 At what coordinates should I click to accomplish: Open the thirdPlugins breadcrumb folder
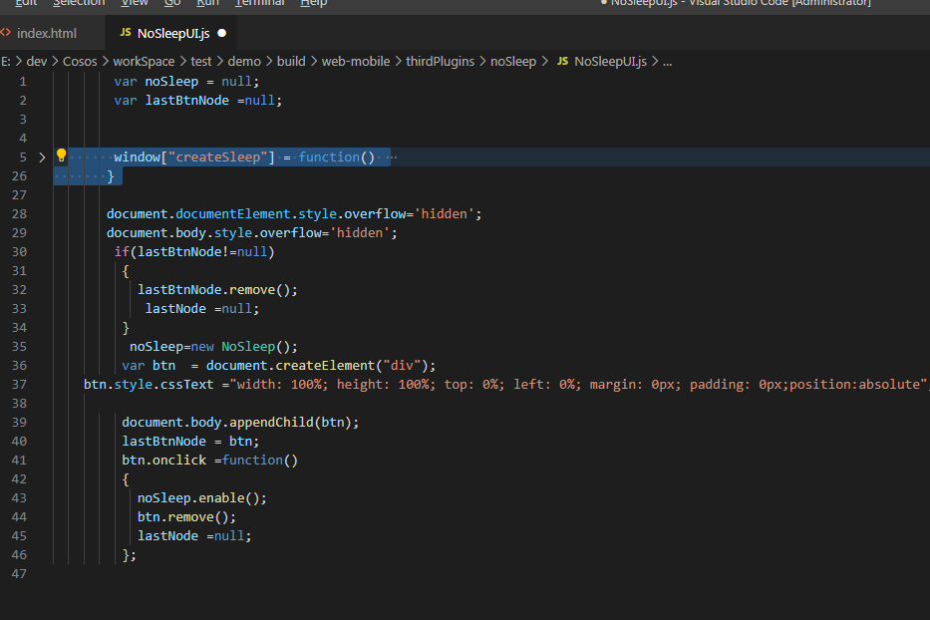[x=441, y=61]
